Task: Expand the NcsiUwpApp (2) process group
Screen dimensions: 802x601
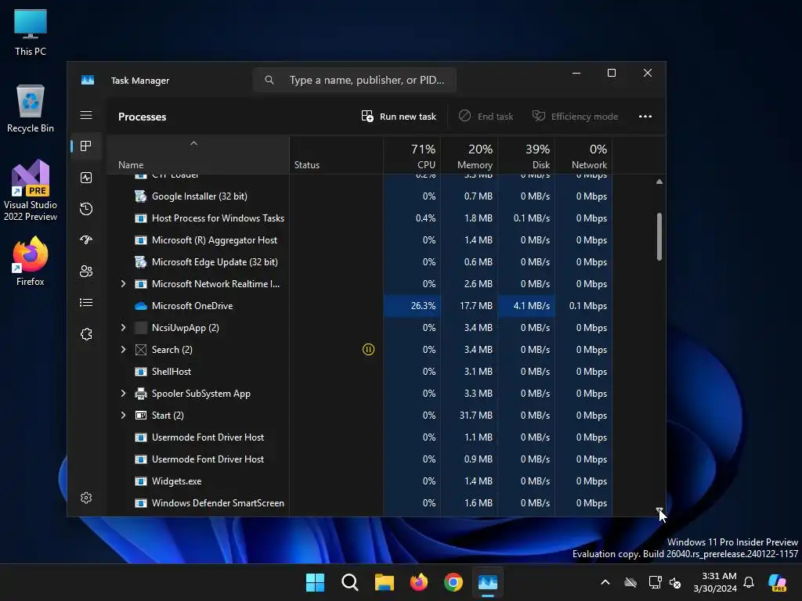Action: click(x=123, y=328)
